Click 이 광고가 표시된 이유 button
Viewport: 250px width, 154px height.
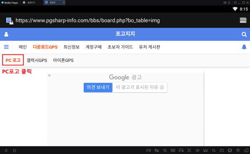click(140, 87)
